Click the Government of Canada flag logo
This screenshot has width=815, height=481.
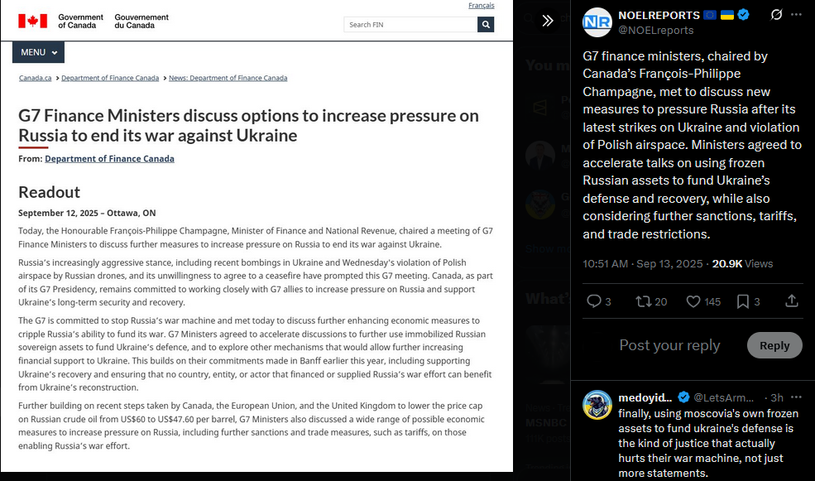(x=33, y=21)
